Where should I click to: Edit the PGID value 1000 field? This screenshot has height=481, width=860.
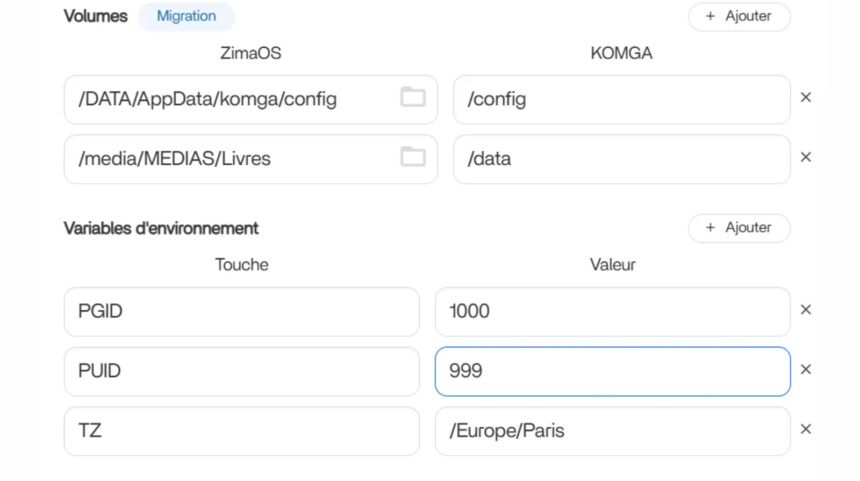[612, 311]
